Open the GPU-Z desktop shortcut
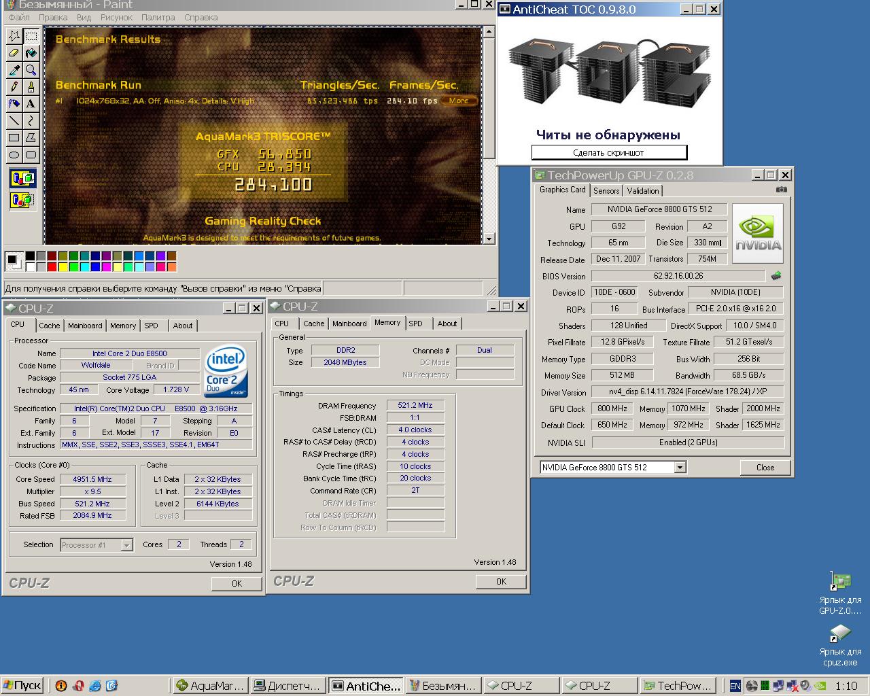The height and width of the screenshot is (696, 870). [840, 594]
